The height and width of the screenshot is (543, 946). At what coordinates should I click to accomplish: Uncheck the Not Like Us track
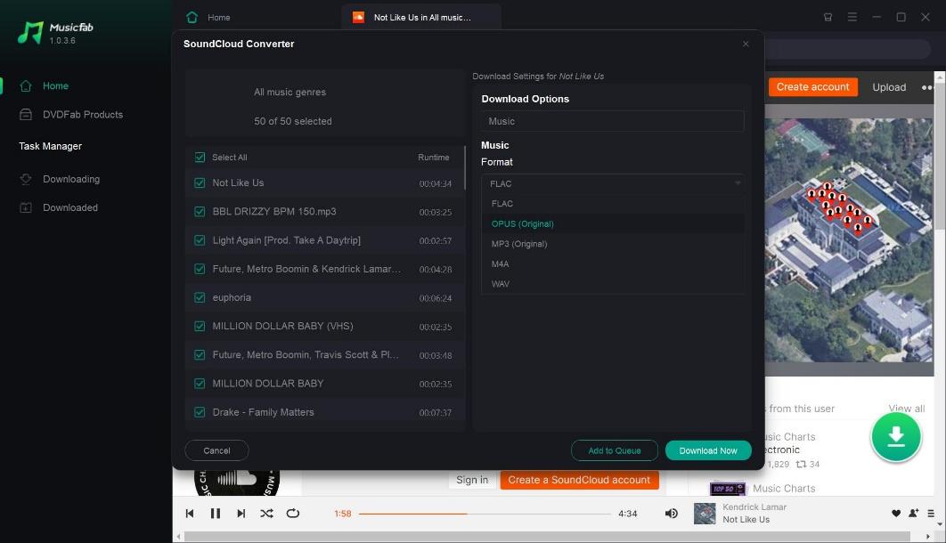200,182
